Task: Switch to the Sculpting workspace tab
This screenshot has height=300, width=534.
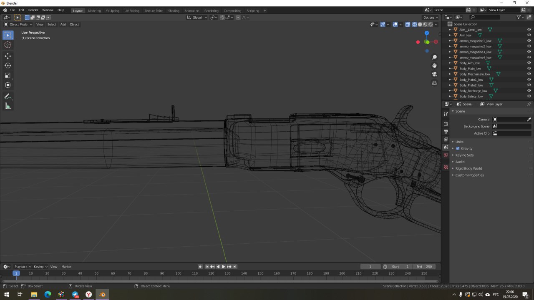Action: [x=112, y=11]
